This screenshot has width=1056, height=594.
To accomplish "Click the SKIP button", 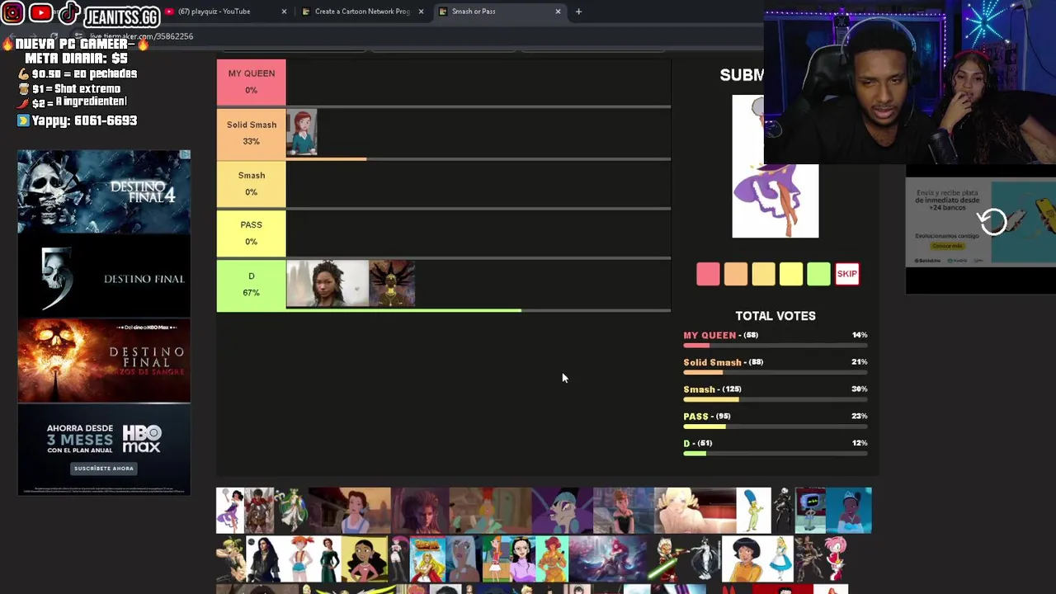I will point(847,274).
